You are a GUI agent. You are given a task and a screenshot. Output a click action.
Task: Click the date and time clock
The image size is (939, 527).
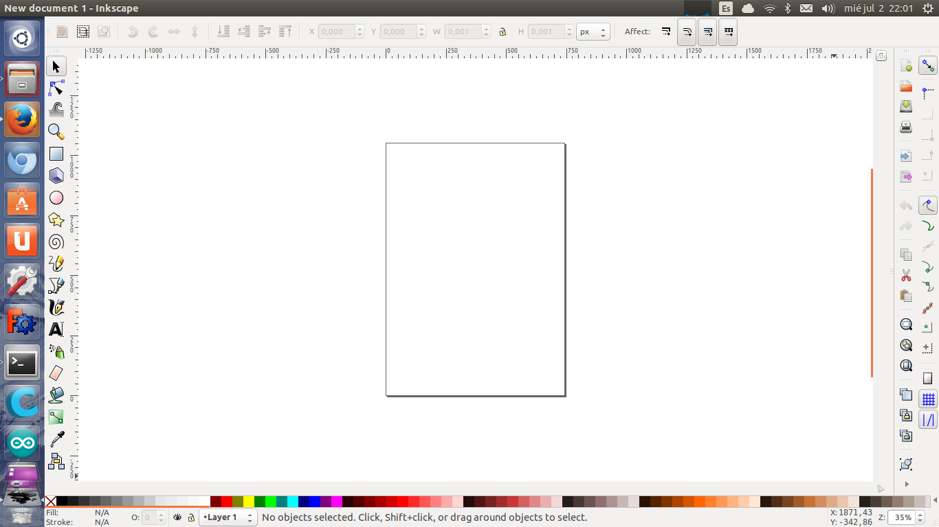881,8
